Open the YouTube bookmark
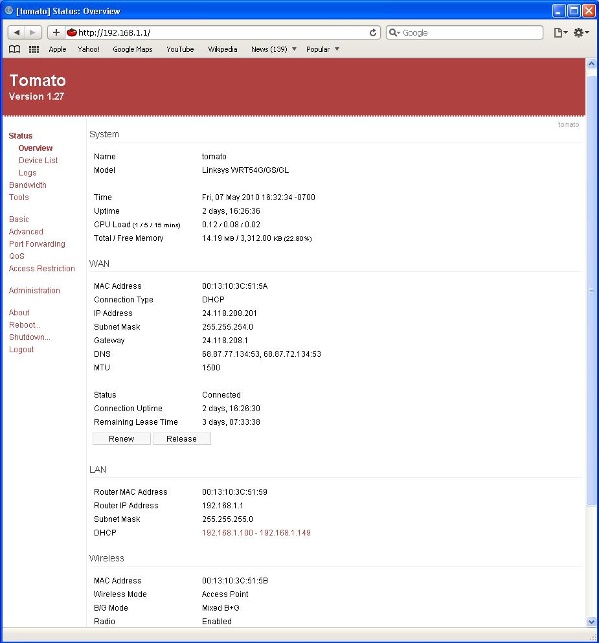599x643 pixels. click(180, 49)
